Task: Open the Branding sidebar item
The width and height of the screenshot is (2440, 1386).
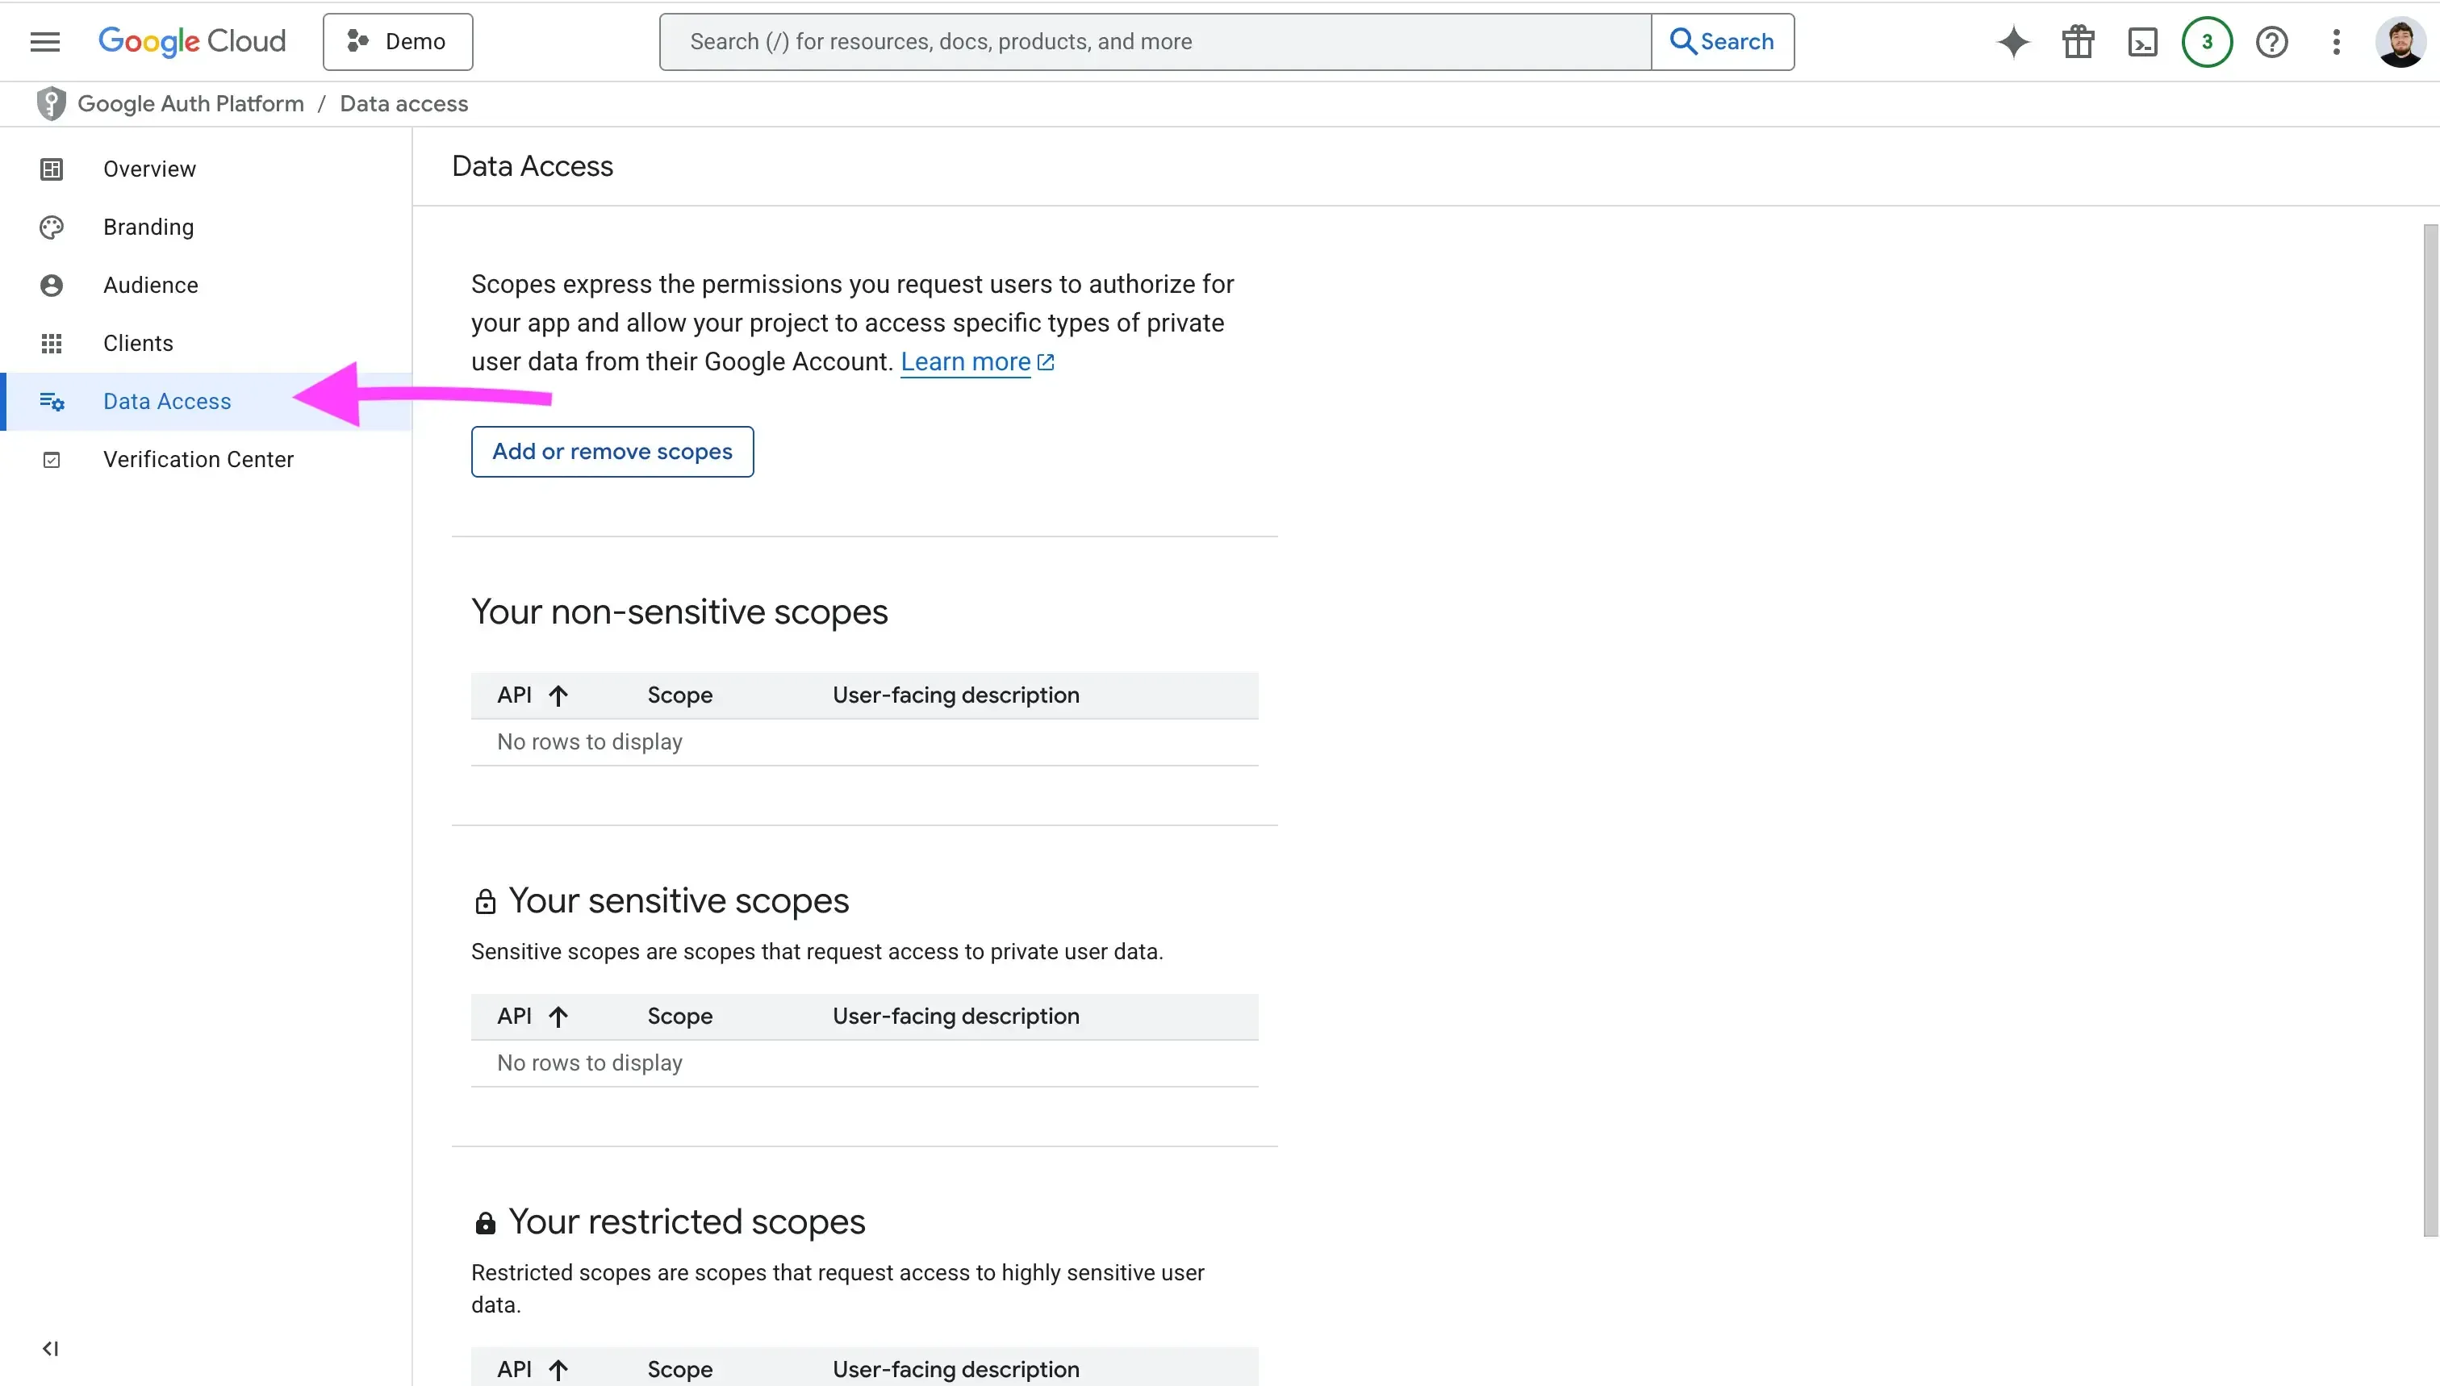Action: point(148,228)
